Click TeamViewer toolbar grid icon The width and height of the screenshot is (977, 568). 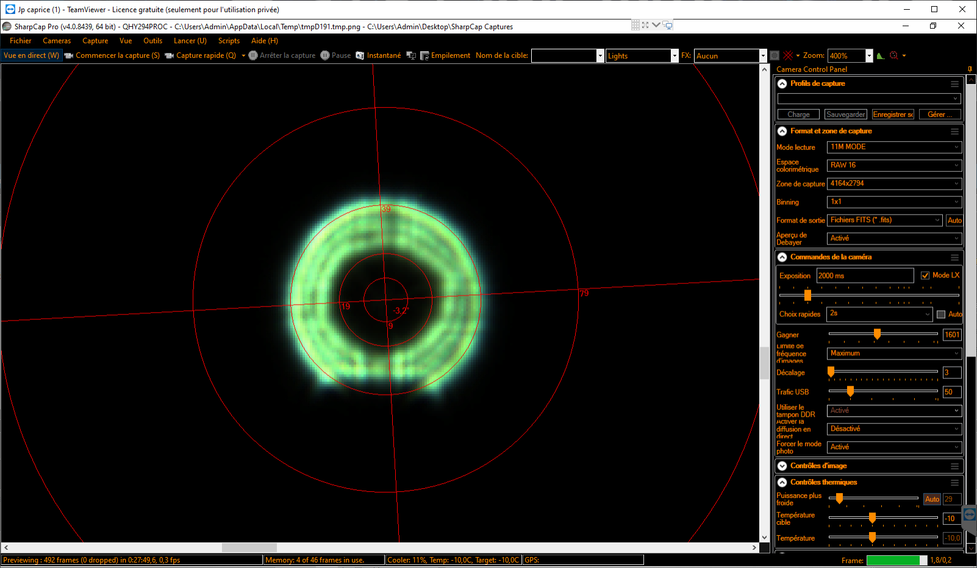(x=635, y=25)
